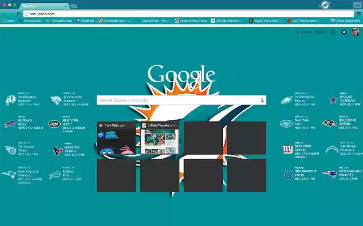Open the Images link

(x=320, y=32)
